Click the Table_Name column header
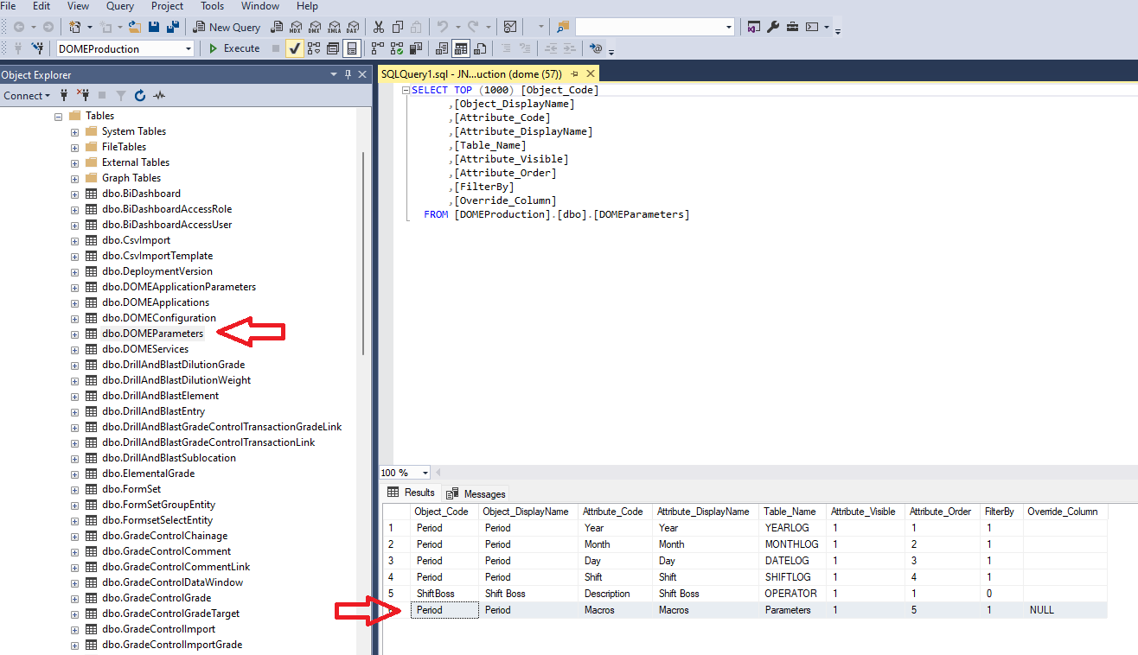1138x655 pixels. (x=790, y=512)
